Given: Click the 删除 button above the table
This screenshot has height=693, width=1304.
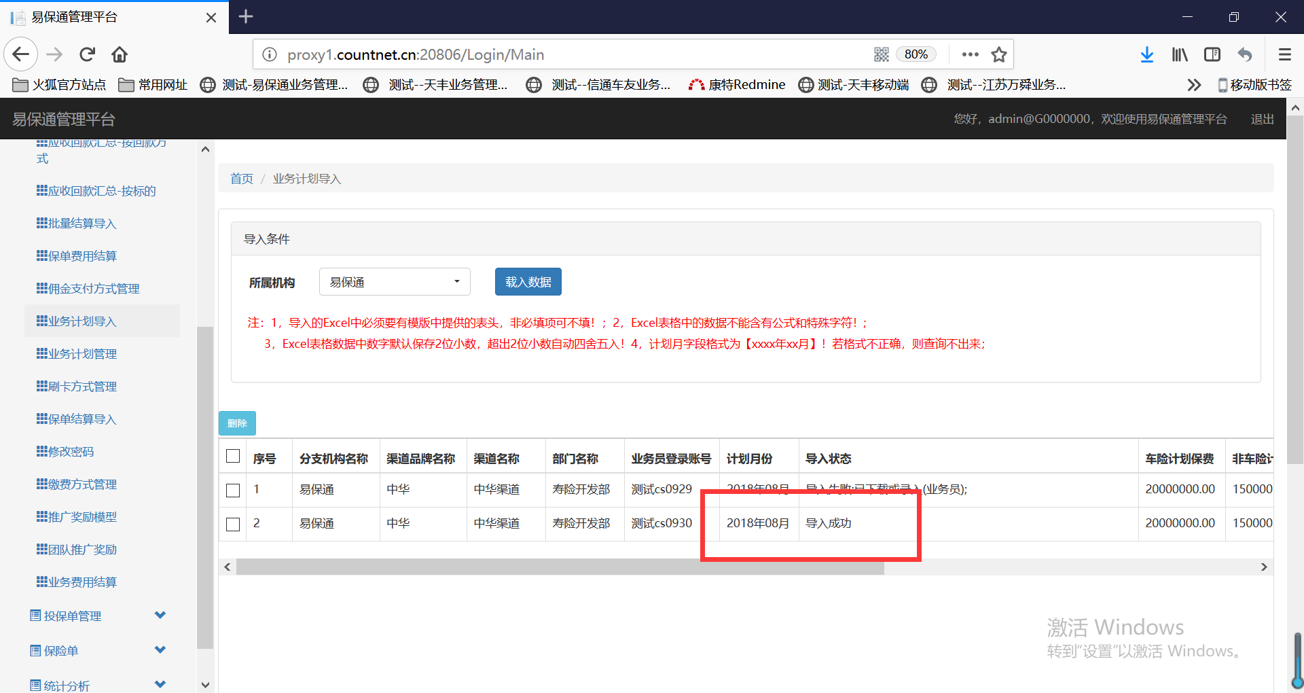Looking at the screenshot, I should pos(237,423).
